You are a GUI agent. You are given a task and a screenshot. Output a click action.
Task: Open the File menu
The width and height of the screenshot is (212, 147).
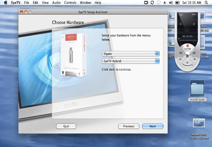[x=27, y=3]
